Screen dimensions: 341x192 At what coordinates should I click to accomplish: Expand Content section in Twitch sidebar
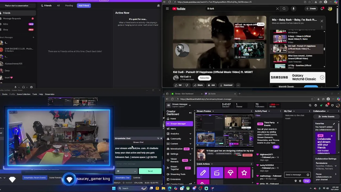190,144
